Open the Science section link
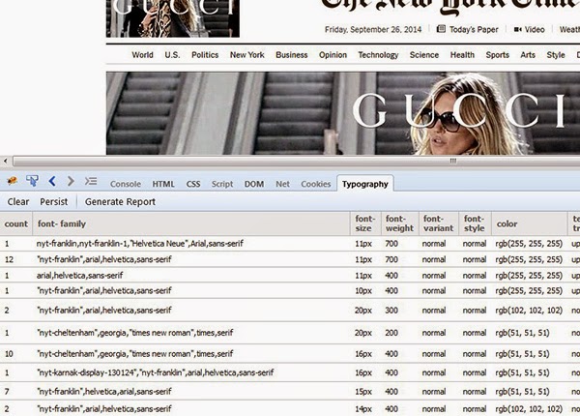Screen dimensions: 580x416 (424, 55)
